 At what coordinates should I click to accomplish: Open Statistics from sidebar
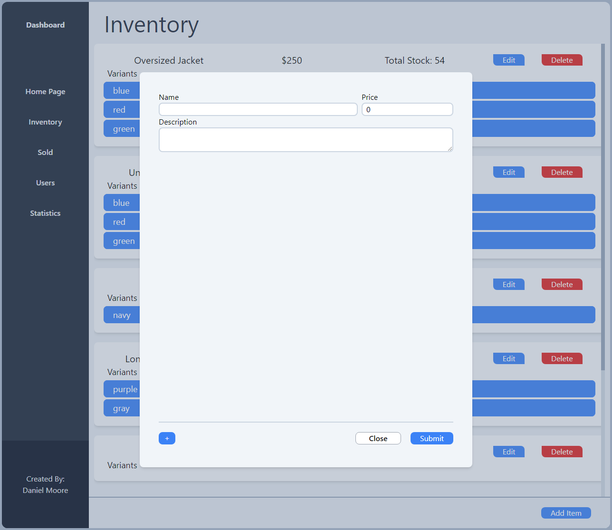click(45, 213)
